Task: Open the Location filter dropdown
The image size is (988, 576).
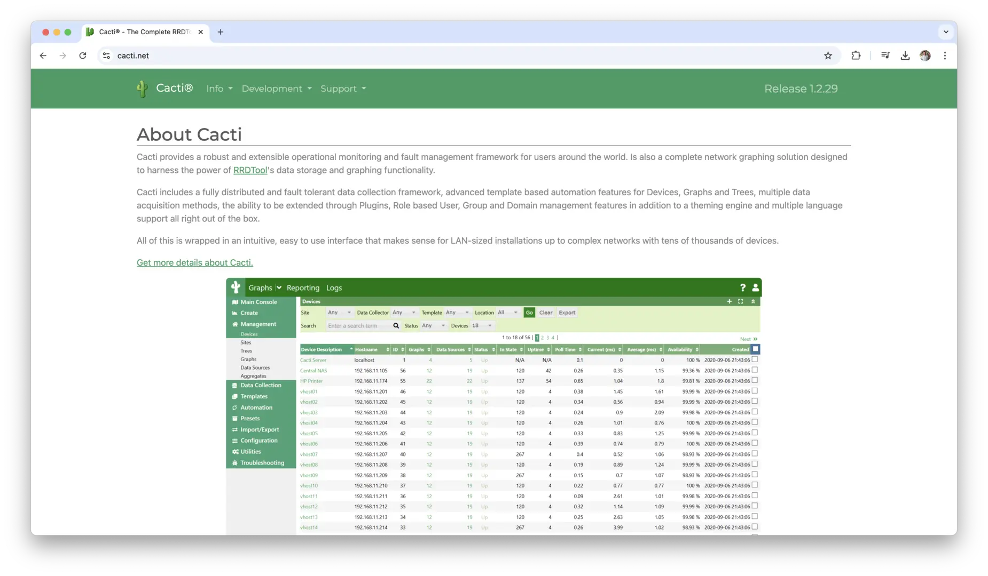Action: point(507,313)
